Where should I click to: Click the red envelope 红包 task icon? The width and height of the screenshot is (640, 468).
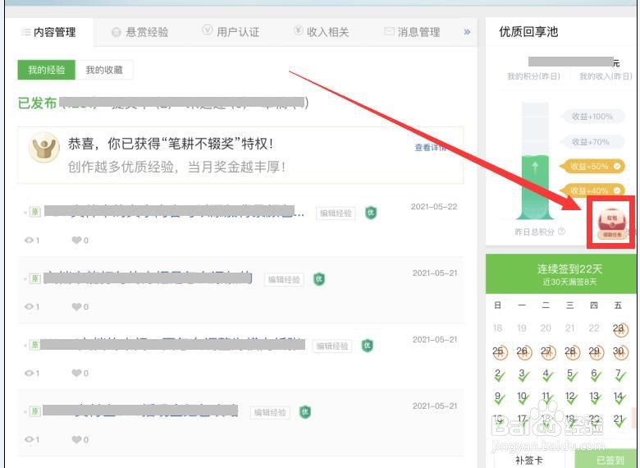pyautogui.click(x=611, y=223)
